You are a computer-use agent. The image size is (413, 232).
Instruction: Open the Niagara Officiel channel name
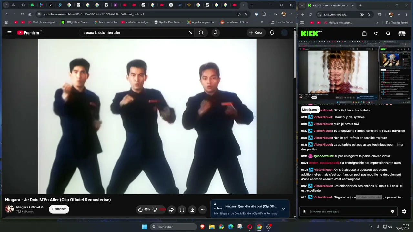tap(28, 207)
